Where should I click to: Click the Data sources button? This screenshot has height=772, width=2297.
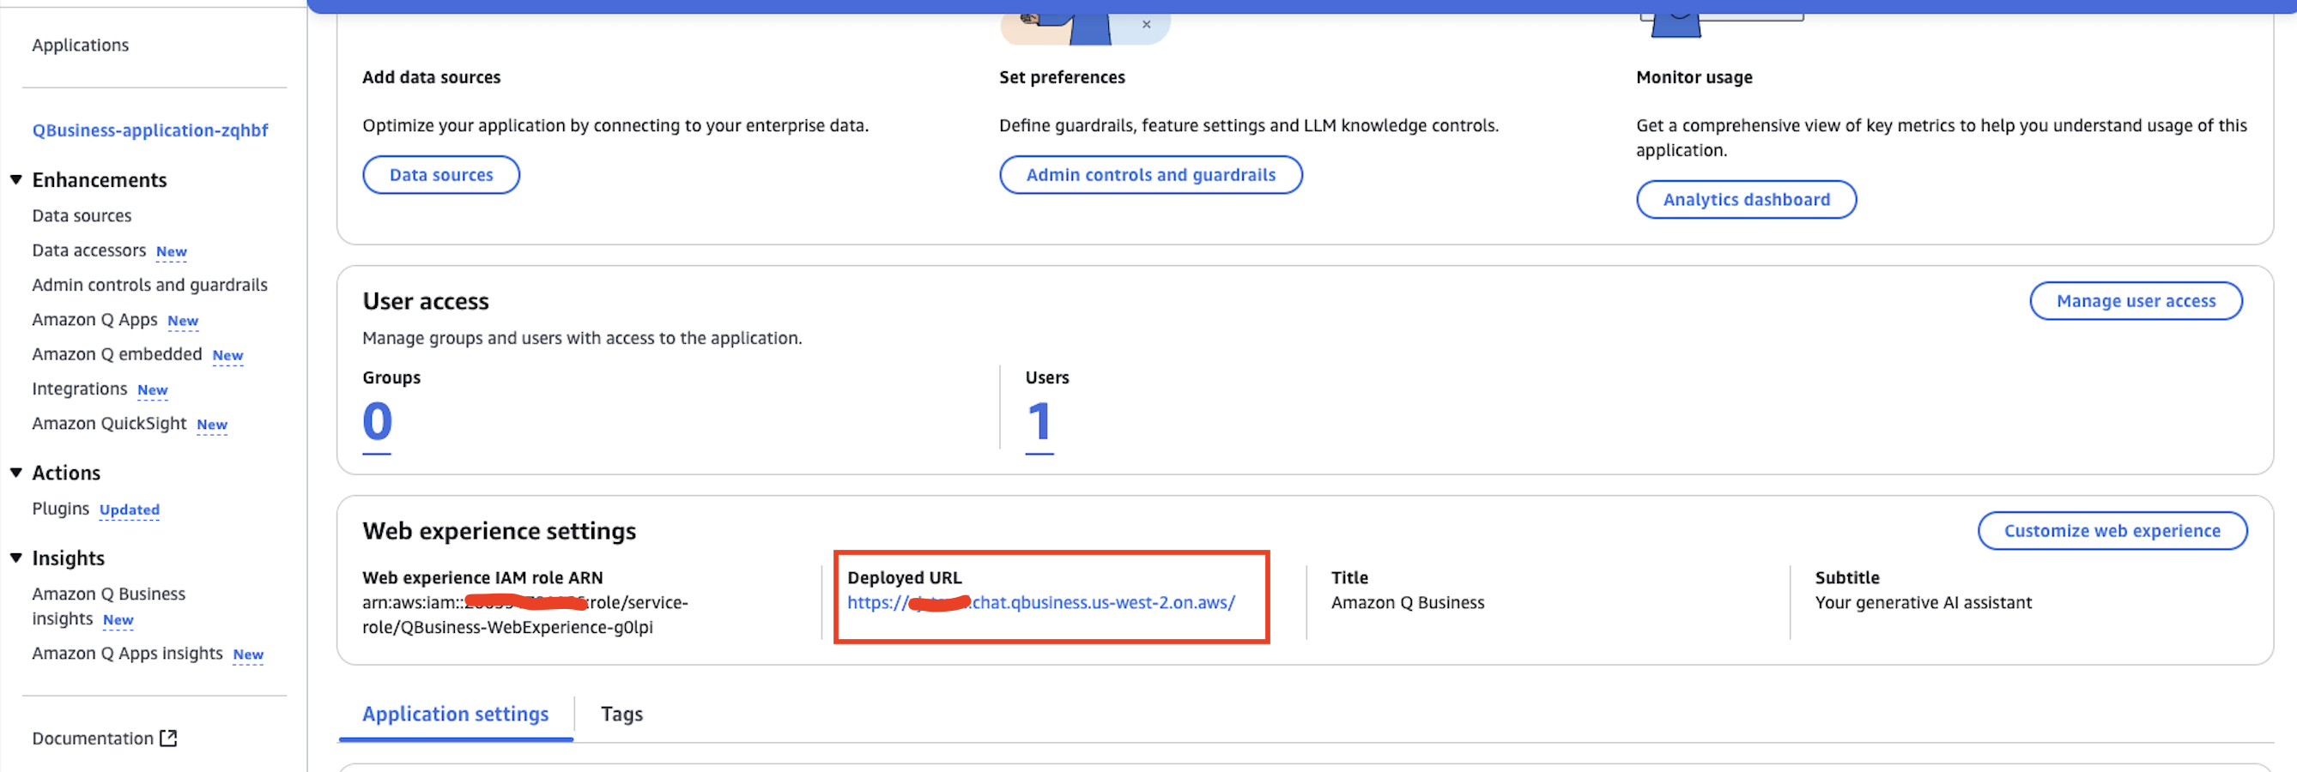(x=440, y=175)
